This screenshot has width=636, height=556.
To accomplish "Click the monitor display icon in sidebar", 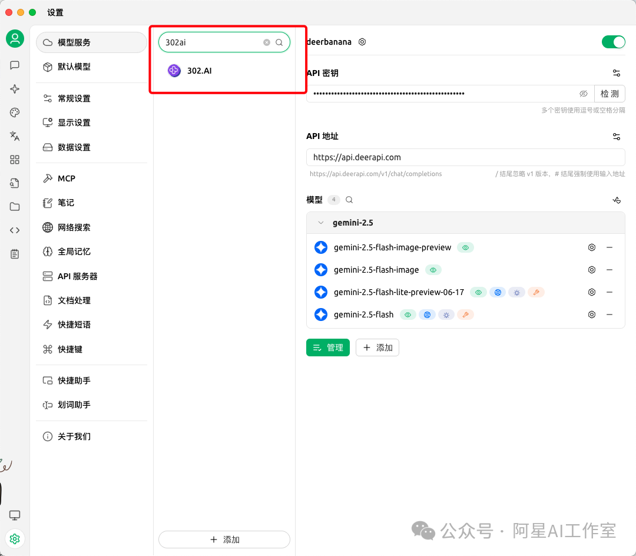I will 15,515.
